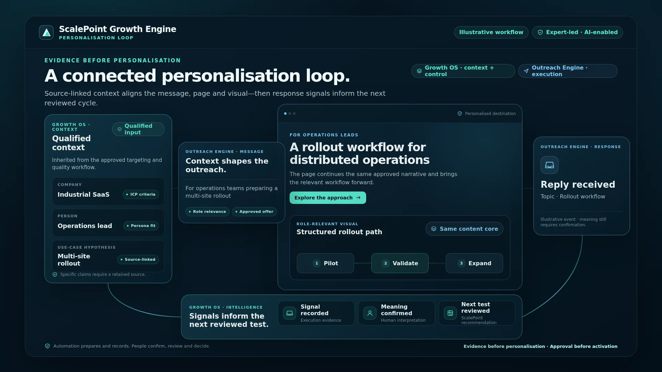Click the number 3 badge on Expand

click(x=461, y=263)
